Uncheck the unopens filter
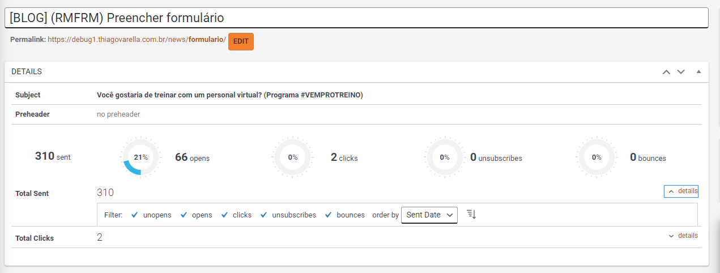720x273 pixels. pos(135,215)
